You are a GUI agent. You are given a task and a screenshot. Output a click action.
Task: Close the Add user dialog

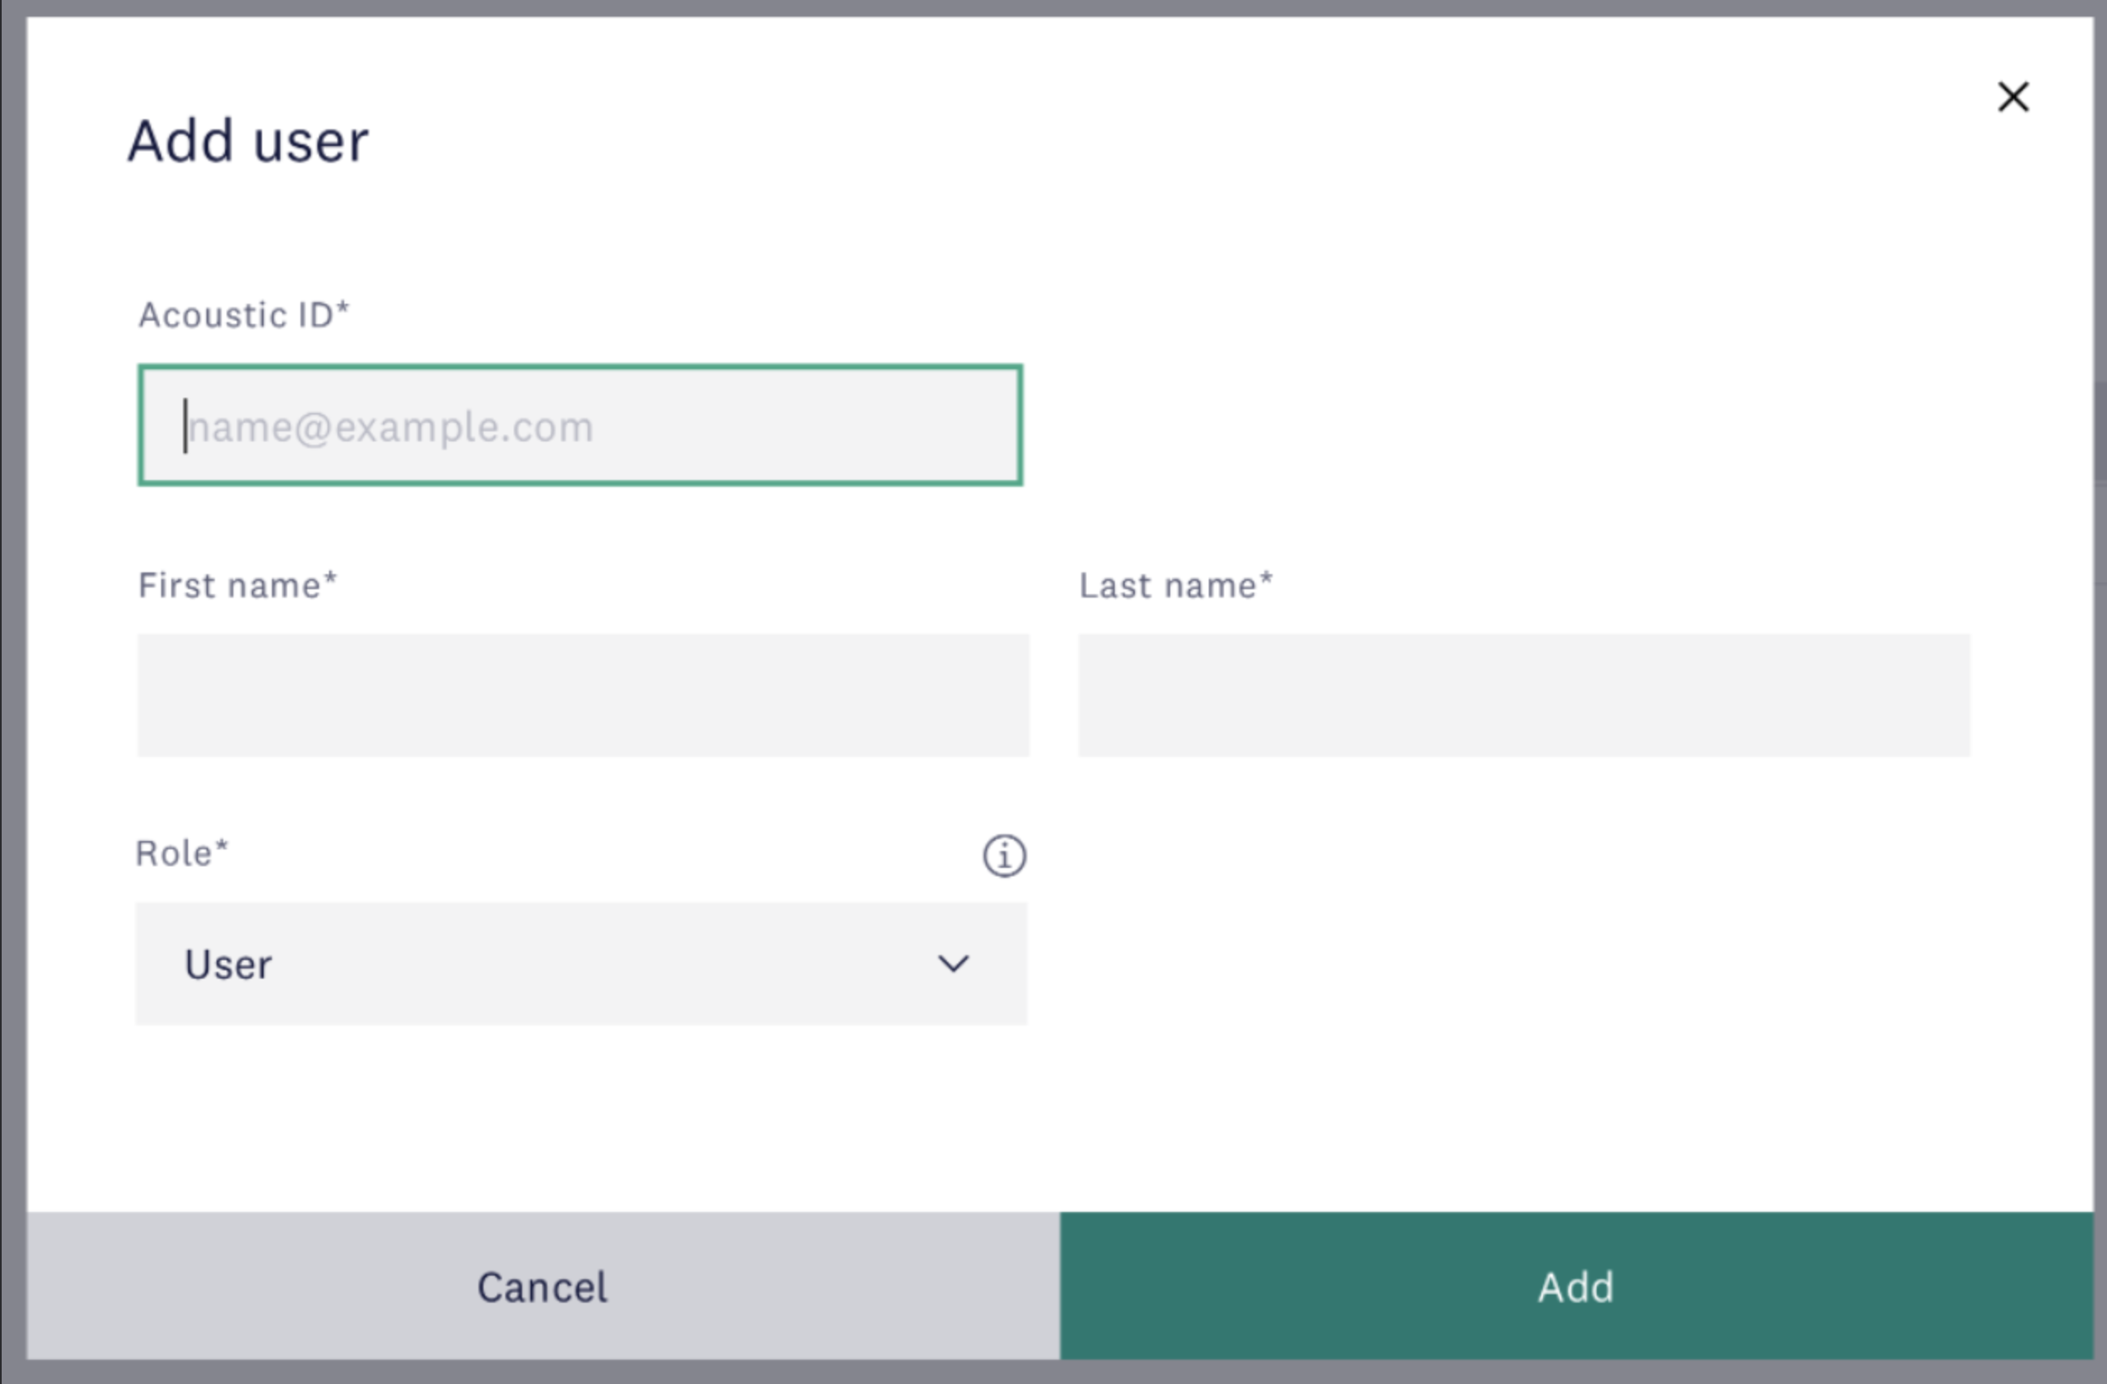[2012, 97]
